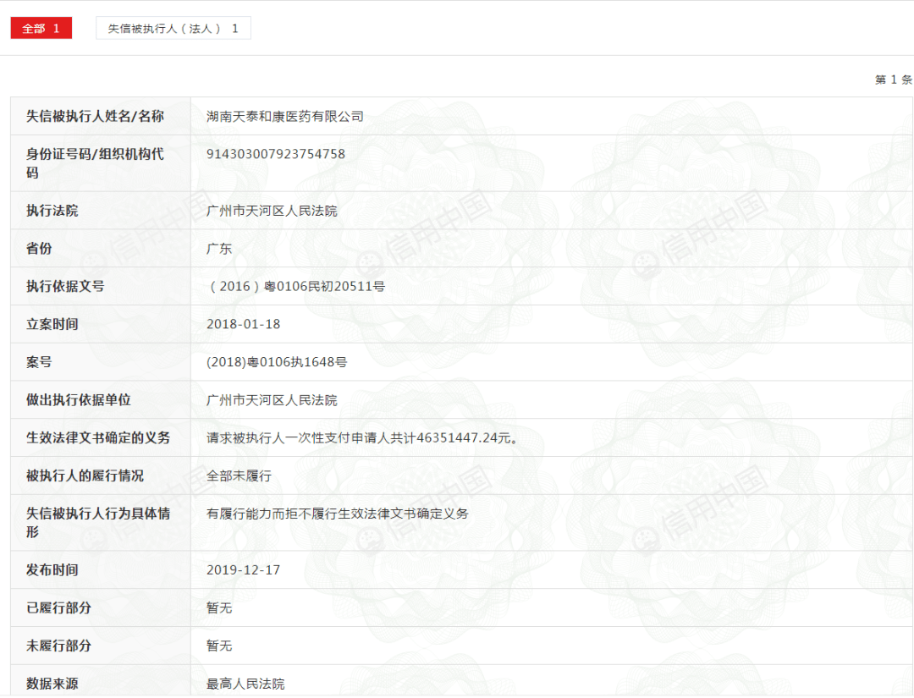The width and height of the screenshot is (914, 698).
Task: Click label 失信被执行人行为具体情形
Action: [98, 523]
